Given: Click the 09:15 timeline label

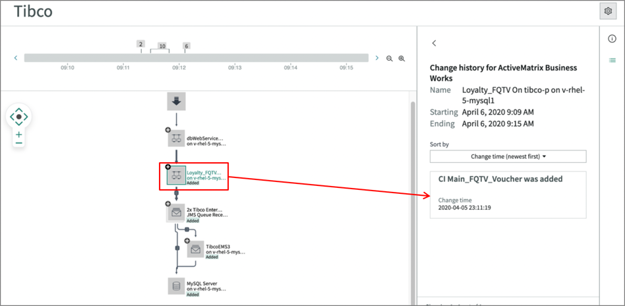Looking at the screenshot, I should 346,68.
